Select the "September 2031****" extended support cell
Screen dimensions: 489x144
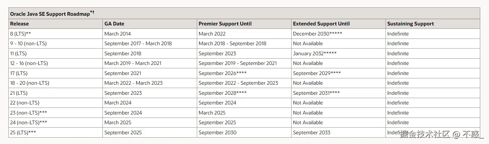[316, 93]
